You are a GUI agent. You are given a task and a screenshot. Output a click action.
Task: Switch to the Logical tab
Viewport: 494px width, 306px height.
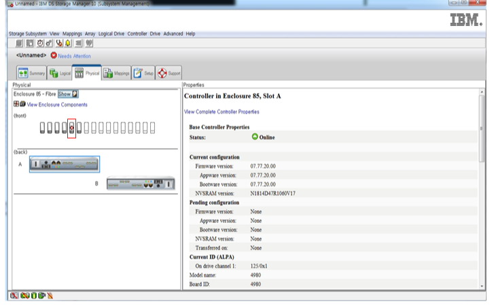point(60,73)
